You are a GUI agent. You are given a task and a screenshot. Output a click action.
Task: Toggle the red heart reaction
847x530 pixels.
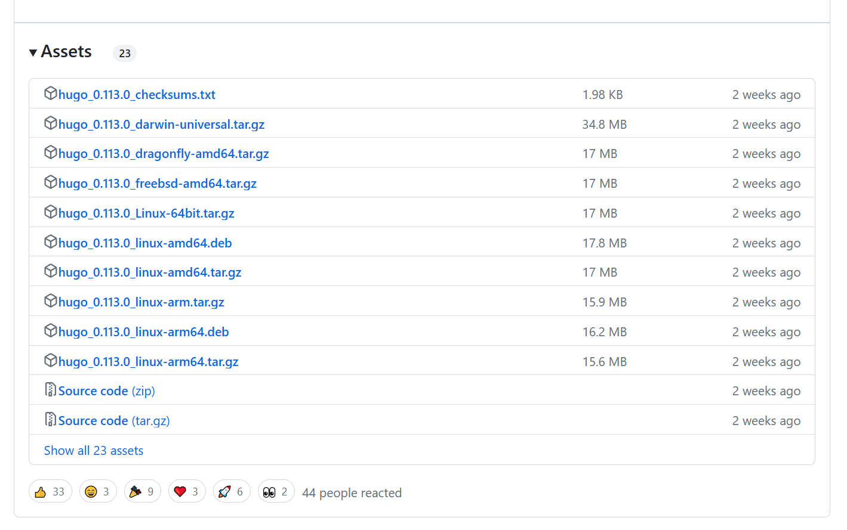coord(187,492)
